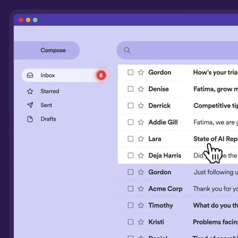The image size is (238, 238).
Task: Star the email from Kristi
Action: click(x=141, y=222)
